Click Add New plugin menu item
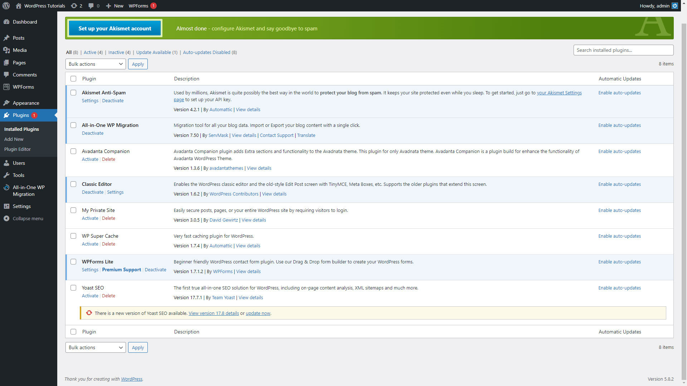This screenshot has height=386, width=687. coord(14,139)
